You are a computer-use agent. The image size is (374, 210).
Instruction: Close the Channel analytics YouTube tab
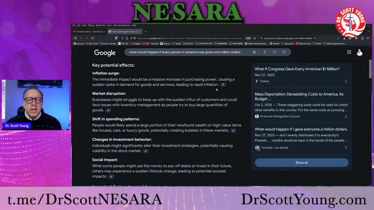tap(105, 32)
